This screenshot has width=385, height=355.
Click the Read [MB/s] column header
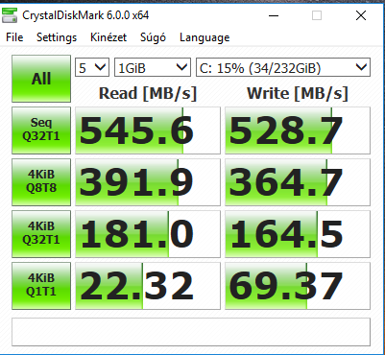(148, 94)
